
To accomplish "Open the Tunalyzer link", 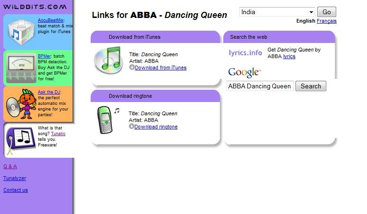I will click(x=15, y=178).
